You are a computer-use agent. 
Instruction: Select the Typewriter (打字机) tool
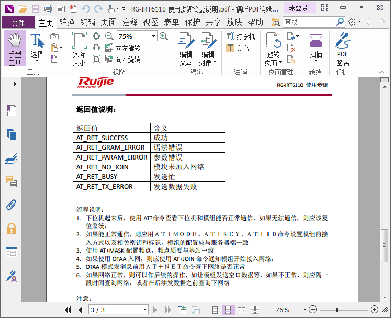(241, 37)
